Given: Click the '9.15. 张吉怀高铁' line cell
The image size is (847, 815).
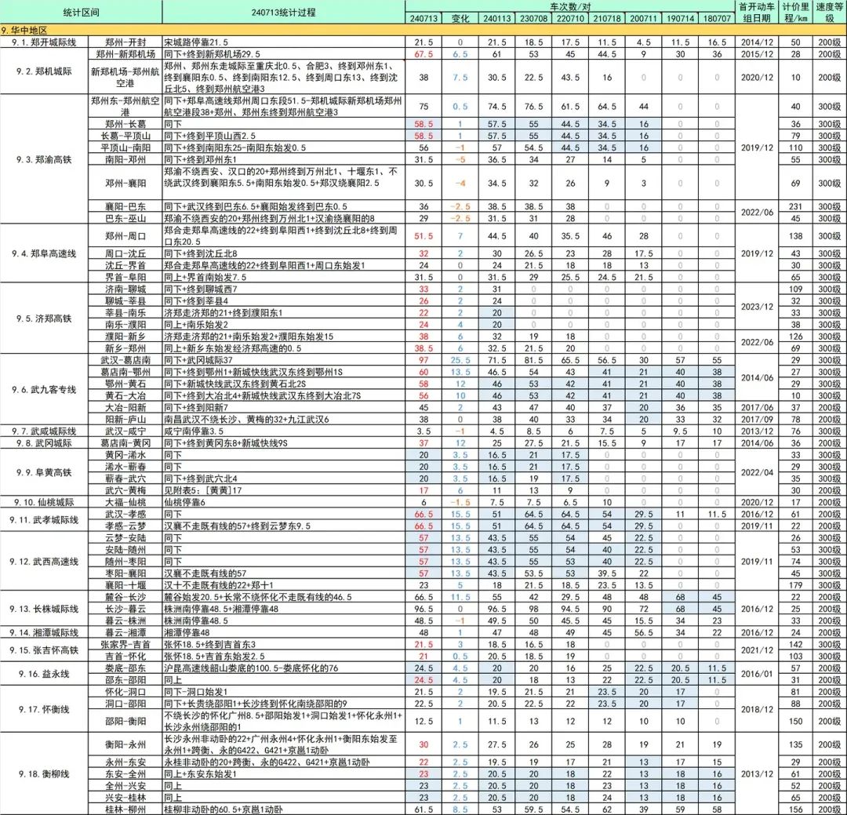Looking at the screenshot, I should pos(44,650).
